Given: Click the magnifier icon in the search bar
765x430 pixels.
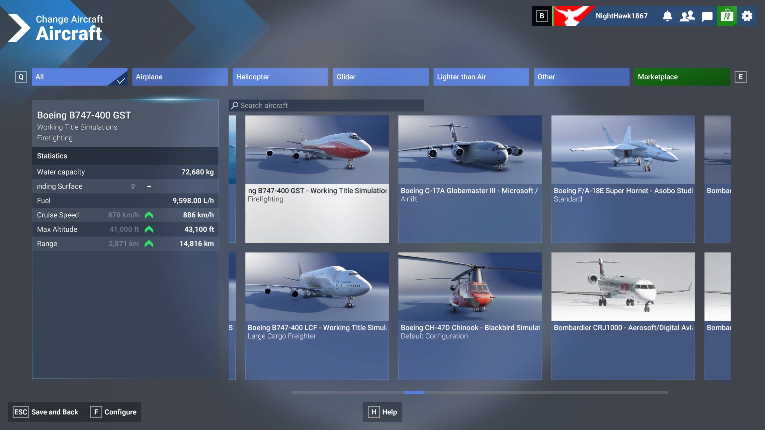Looking at the screenshot, I should (x=235, y=106).
